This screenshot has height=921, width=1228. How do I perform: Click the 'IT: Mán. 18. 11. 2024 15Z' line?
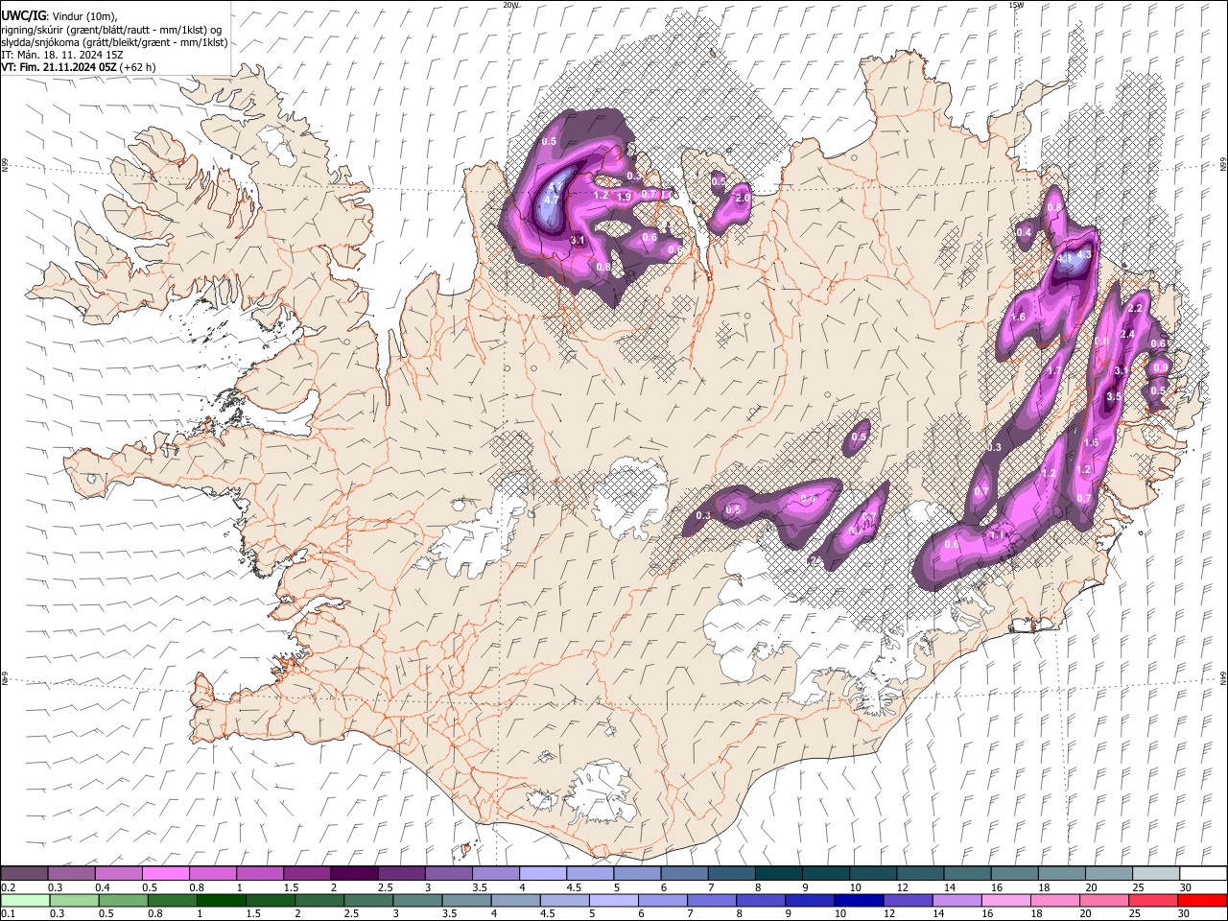pos(62,55)
